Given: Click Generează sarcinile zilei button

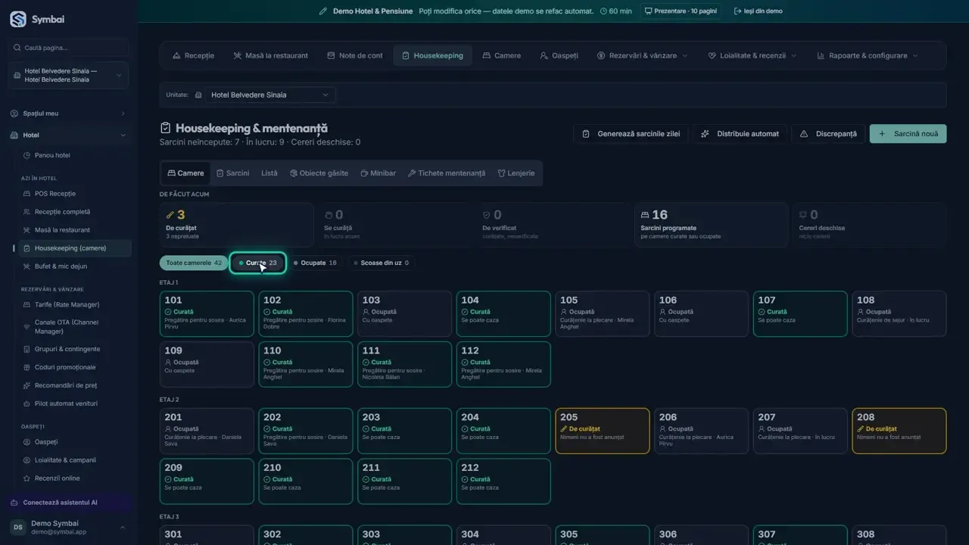Looking at the screenshot, I should pyautogui.click(x=631, y=134).
